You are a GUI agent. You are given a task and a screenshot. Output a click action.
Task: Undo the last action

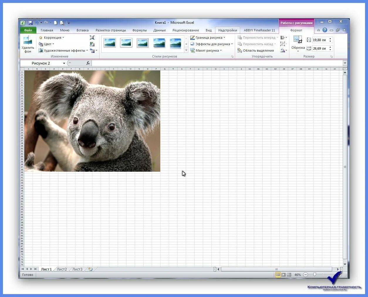tap(37, 23)
